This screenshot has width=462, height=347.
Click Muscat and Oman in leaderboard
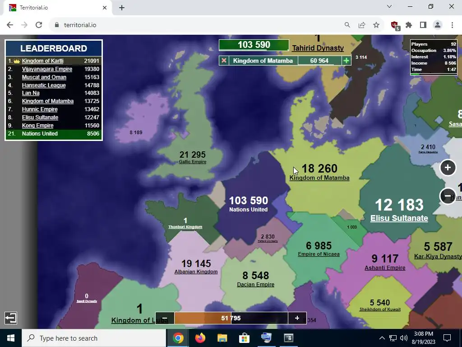pos(44,77)
